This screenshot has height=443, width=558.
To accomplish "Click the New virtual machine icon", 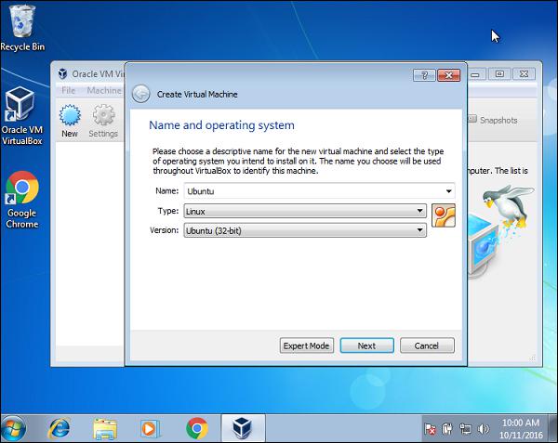I will [x=70, y=117].
